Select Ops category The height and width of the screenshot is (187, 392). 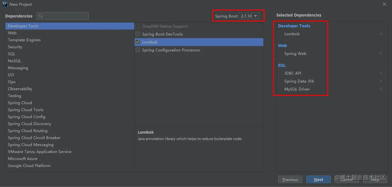[70, 82]
